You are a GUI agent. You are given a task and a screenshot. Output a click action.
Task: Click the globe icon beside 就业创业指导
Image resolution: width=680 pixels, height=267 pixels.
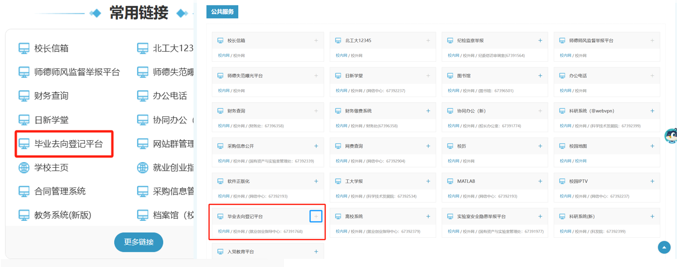142,168
